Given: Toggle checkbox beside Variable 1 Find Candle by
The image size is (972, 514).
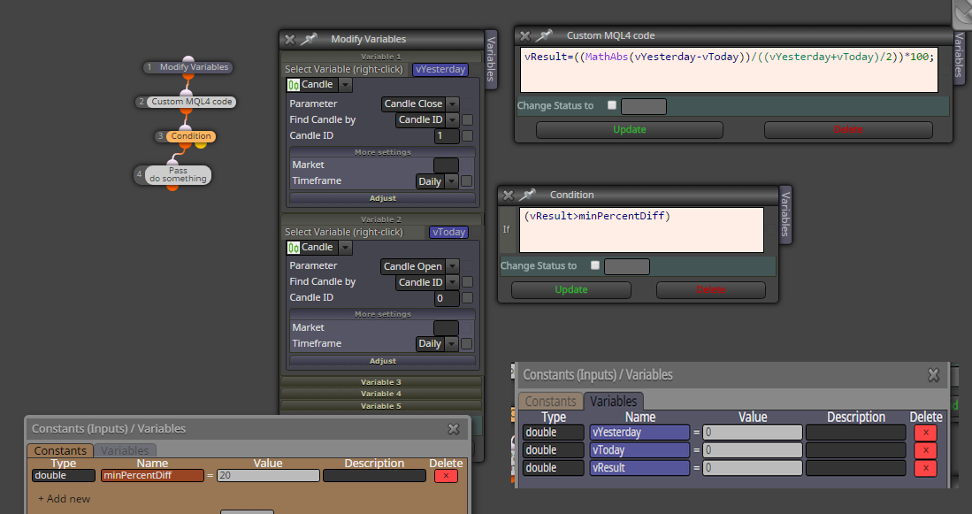Looking at the screenshot, I should click(467, 119).
